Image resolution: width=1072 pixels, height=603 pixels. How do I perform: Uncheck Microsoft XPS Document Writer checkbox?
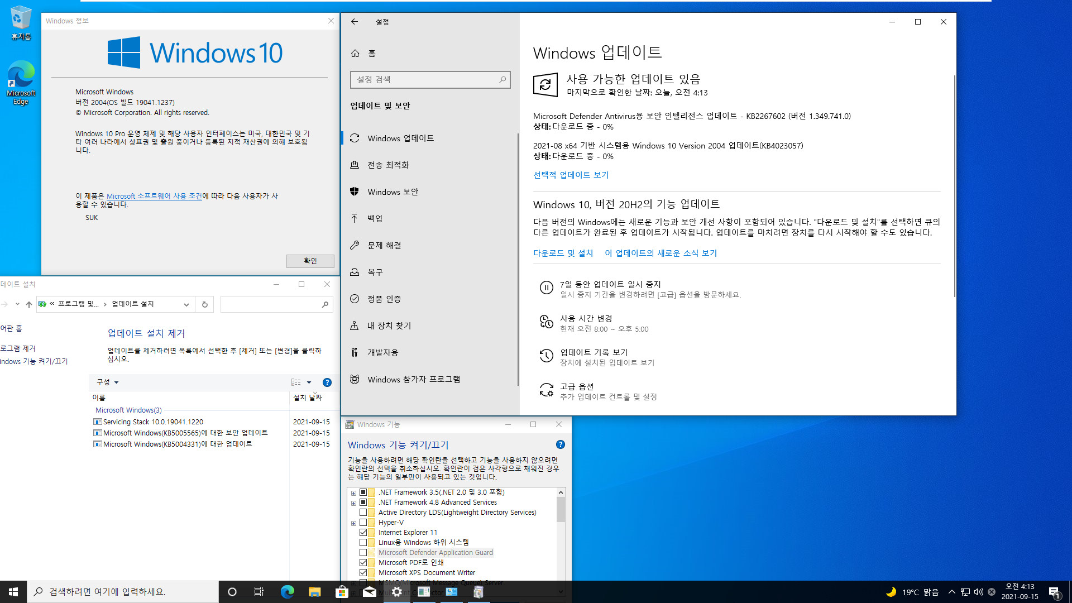point(363,573)
